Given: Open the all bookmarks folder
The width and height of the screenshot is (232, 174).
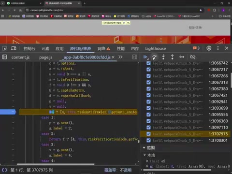Looking at the screenshot, I should [x=225, y=16].
